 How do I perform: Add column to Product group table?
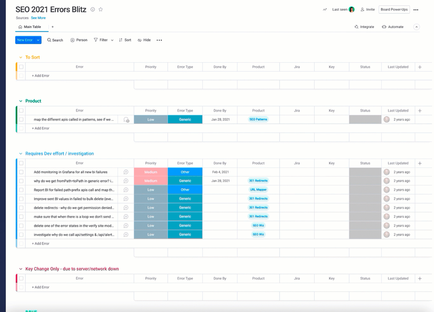(419, 110)
